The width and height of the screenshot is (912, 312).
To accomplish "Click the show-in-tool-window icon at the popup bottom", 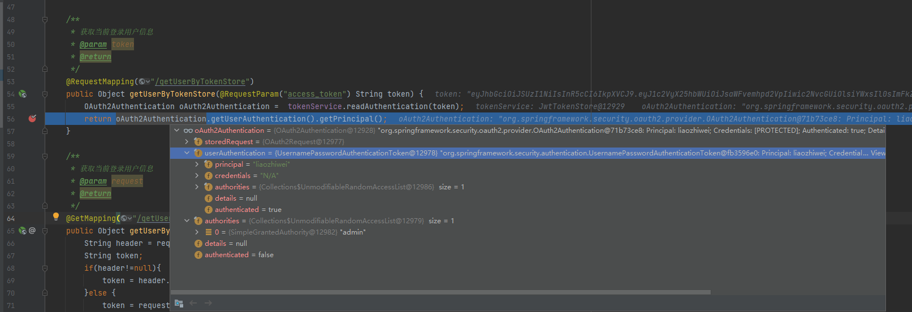I will (x=179, y=303).
